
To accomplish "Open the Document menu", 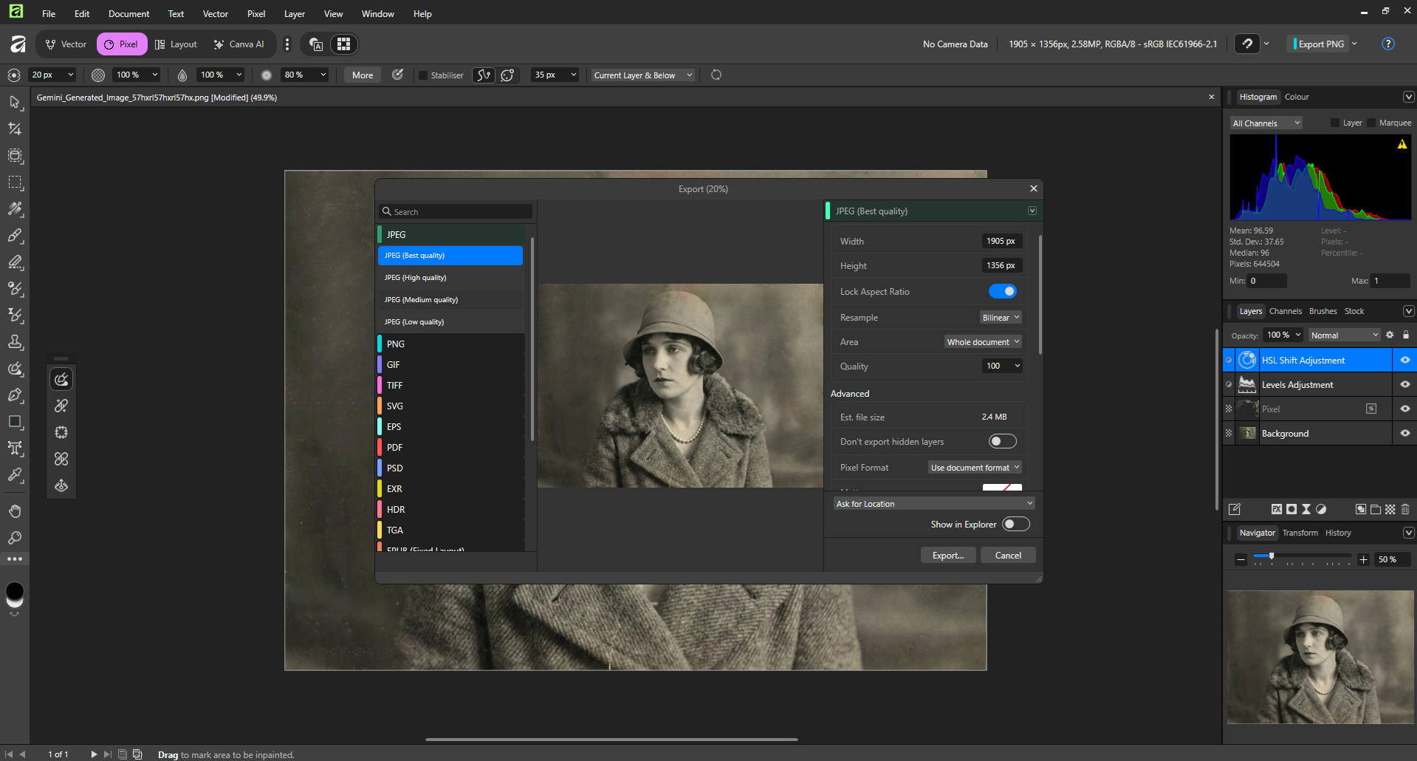I will 128,13.
